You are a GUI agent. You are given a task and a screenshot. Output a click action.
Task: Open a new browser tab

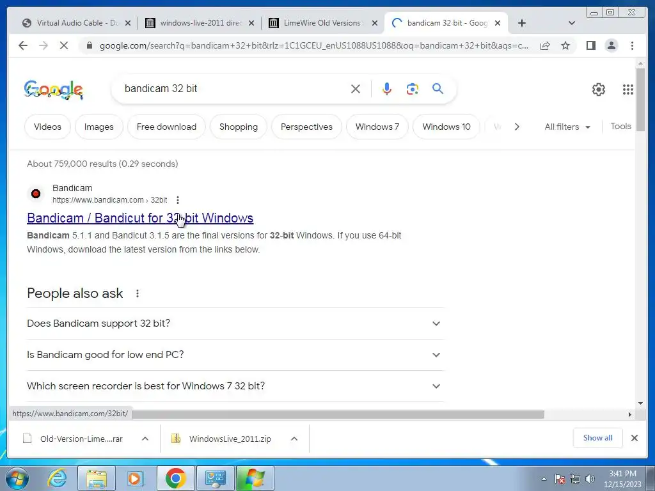click(x=522, y=23)
